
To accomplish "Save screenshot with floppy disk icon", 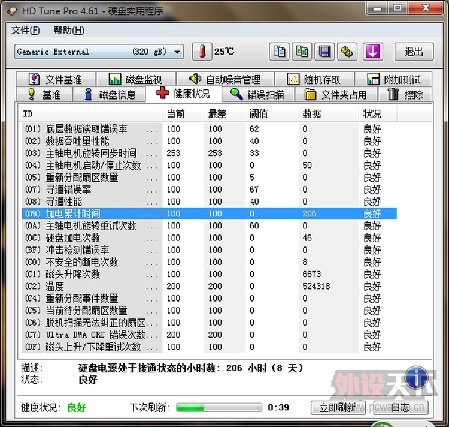I will pyautogui.click(x=324, y=52).
